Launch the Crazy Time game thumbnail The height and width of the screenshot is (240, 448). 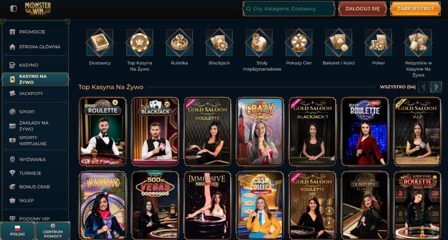point(260,132)
